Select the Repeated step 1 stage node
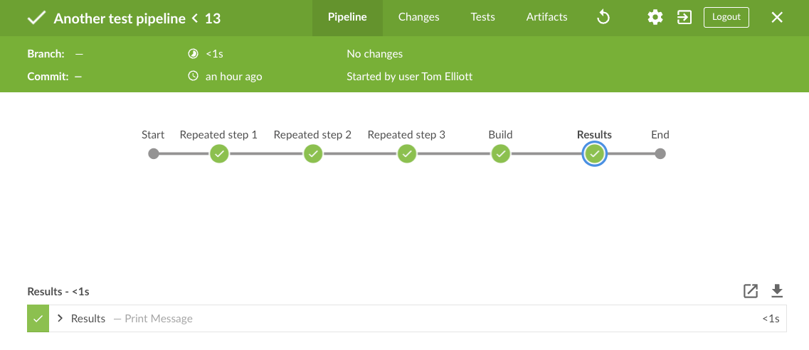Viewport: 809px width, 350px height. (x=219, y=153)
